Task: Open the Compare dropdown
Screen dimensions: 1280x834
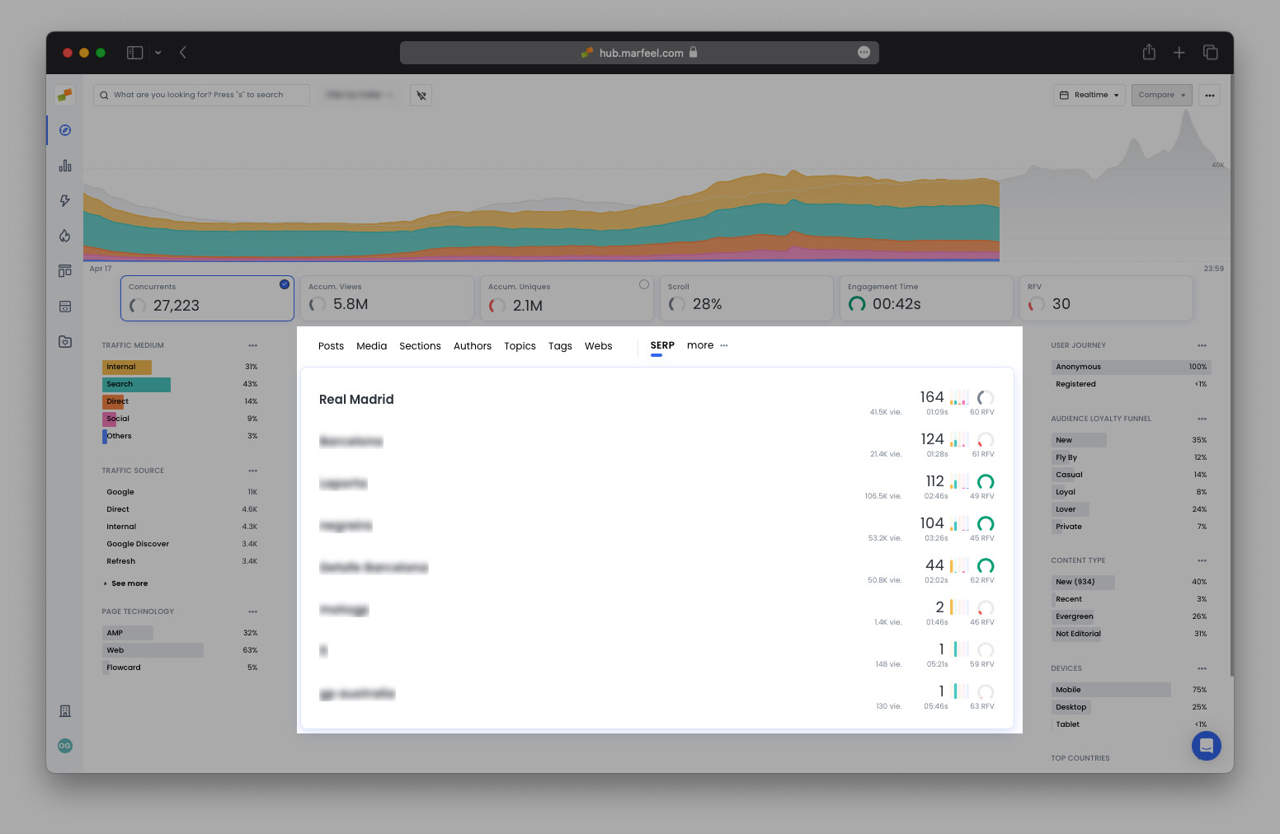Action: (1161, 95)
